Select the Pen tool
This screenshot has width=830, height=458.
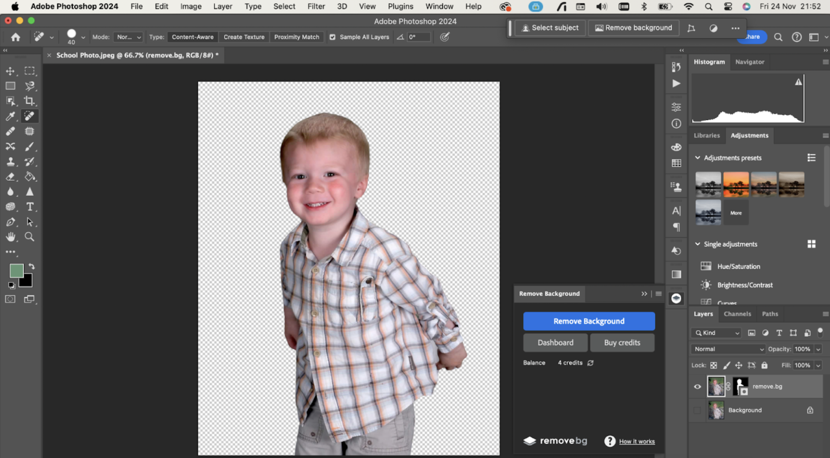point(10,222)
